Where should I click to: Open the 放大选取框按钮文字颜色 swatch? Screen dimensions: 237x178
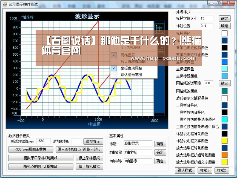tap(225, 162)
